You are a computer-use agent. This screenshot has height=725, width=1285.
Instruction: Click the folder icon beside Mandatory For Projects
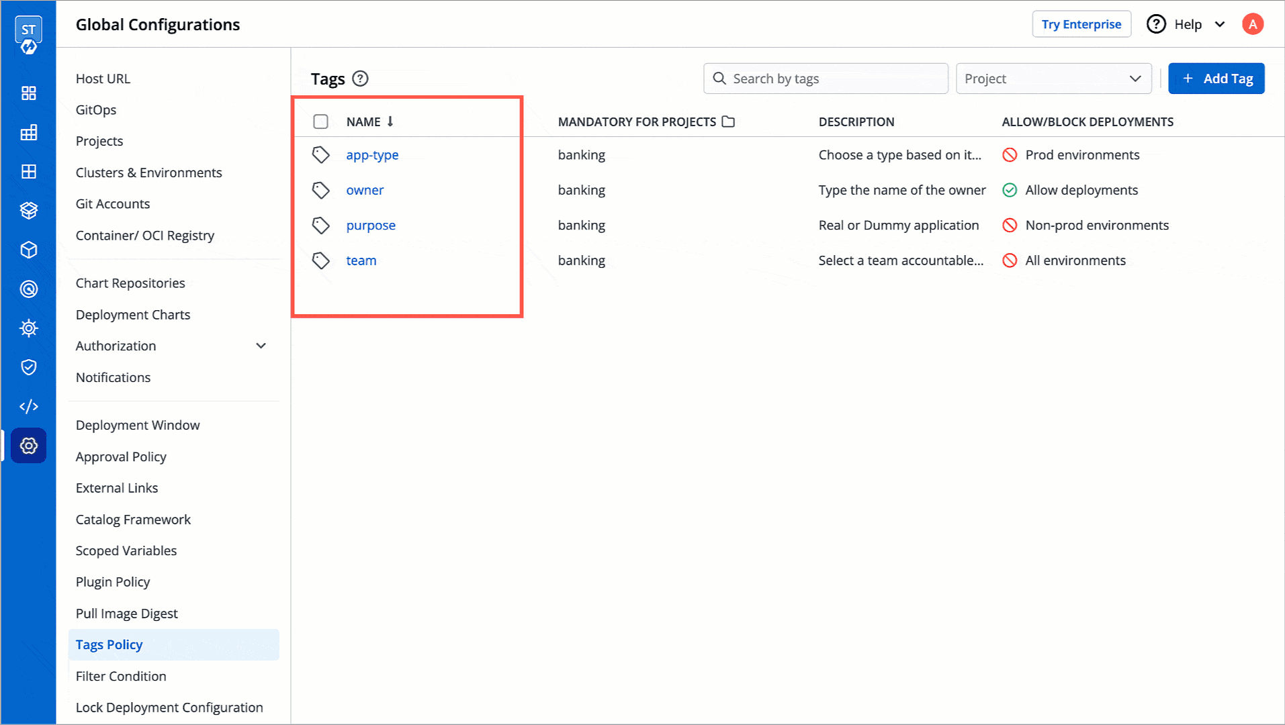(728, 122)
